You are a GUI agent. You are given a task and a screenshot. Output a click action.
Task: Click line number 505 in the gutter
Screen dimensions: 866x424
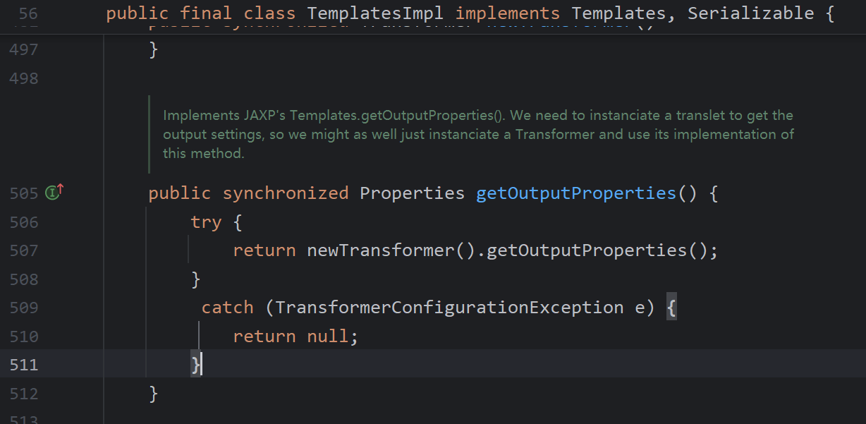(24, 193)
